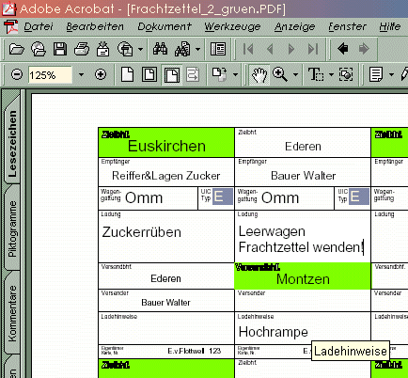
Task: Open the Werkzeuge menu
Action: (x=232, y=27)
